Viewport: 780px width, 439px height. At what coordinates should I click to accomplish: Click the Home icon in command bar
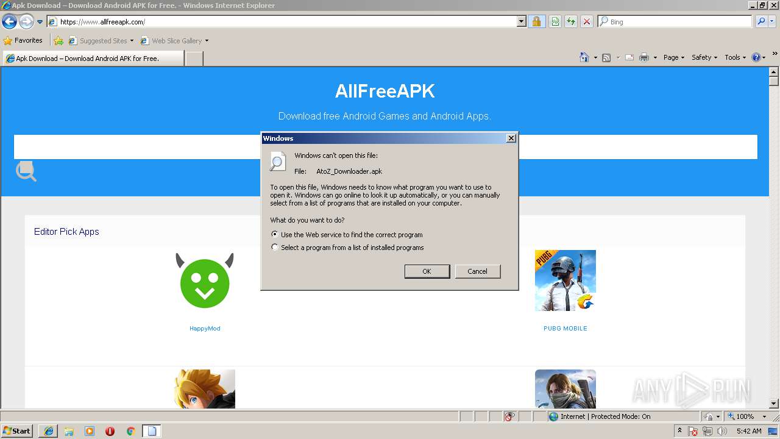[x=584, y=57]
